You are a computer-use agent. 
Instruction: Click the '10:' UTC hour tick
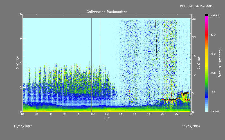93,114
